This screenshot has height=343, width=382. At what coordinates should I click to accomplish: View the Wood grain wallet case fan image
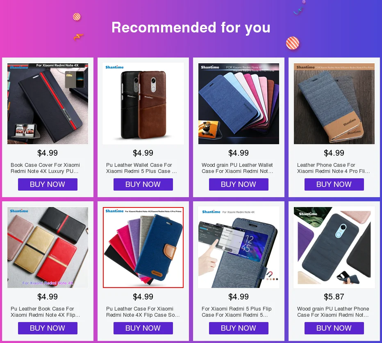(x=239, y=104)
